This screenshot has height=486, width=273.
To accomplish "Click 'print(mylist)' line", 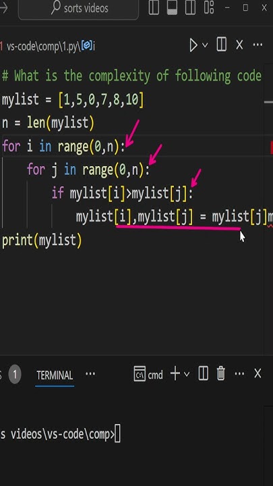I will click(42, 240).
